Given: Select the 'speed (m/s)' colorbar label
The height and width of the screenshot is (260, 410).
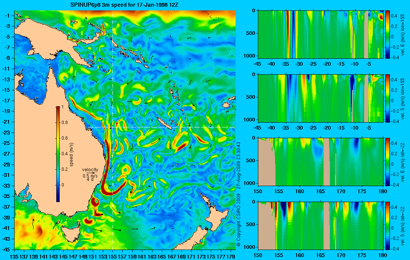Looking at the screenshot, I should pos(72,155).
